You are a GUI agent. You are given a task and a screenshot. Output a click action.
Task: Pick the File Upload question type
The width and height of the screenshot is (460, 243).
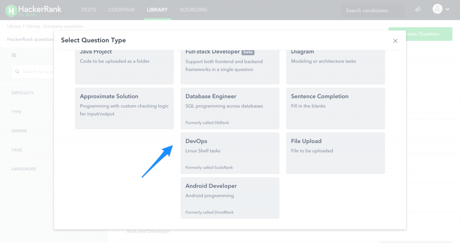tap(335, 153)
